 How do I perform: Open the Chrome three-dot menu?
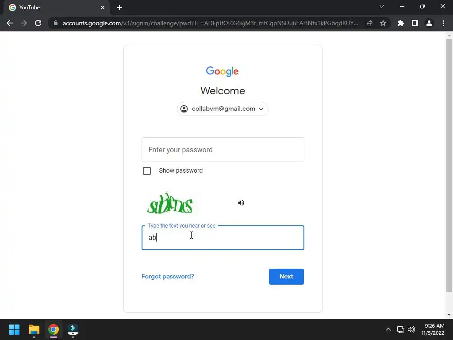[443, 23]
